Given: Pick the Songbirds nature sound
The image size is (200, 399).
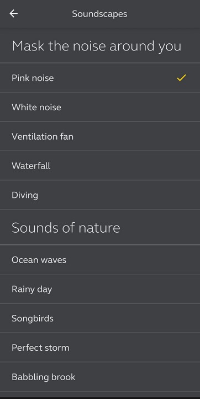Looking at the screenshot, I should pyautogui.click(x=100, y=318).
